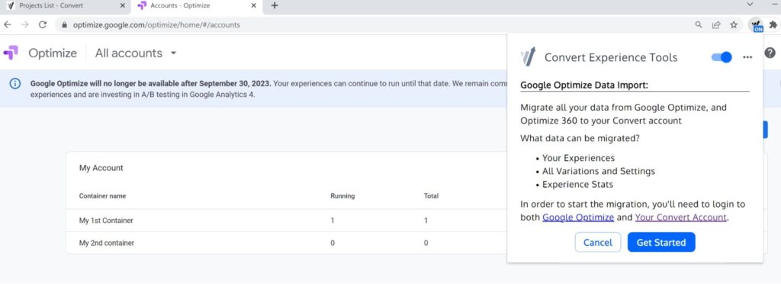The width and height of the screenshot is (781, 284).
Task: Follow the Your Convert Account link
Action: coord(681,218)
